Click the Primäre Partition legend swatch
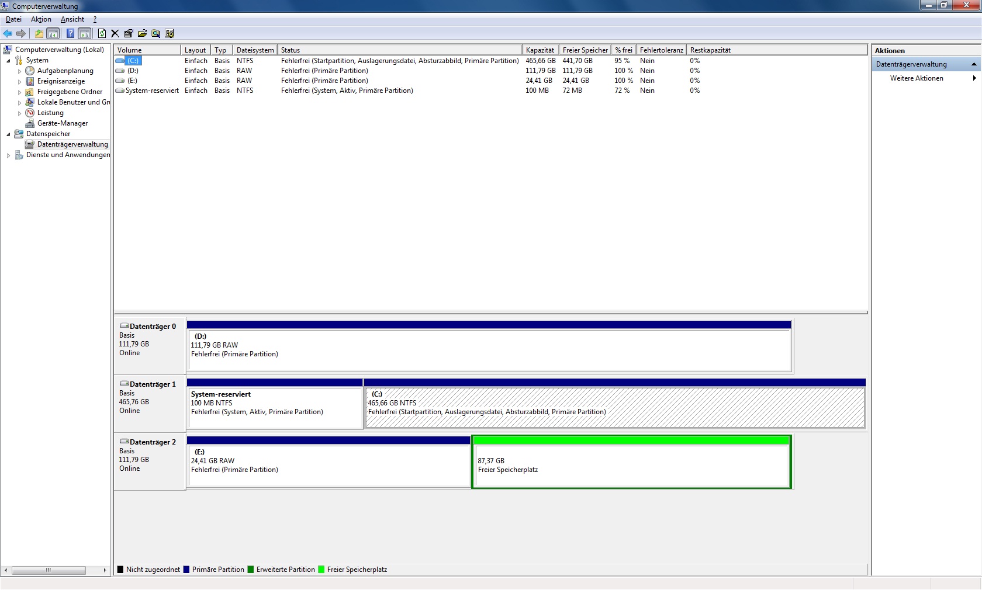 186,570
